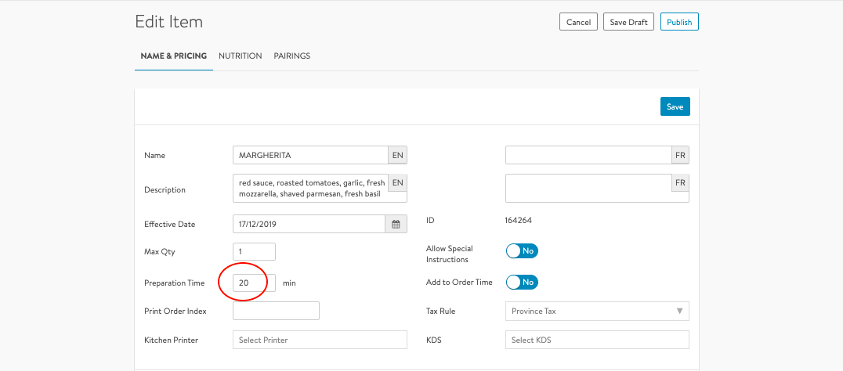Image resolution: width=843 pixels, height=371 pixels.
Task: Open the Kitchen Printer selector
Action: (x=320, y=340)
